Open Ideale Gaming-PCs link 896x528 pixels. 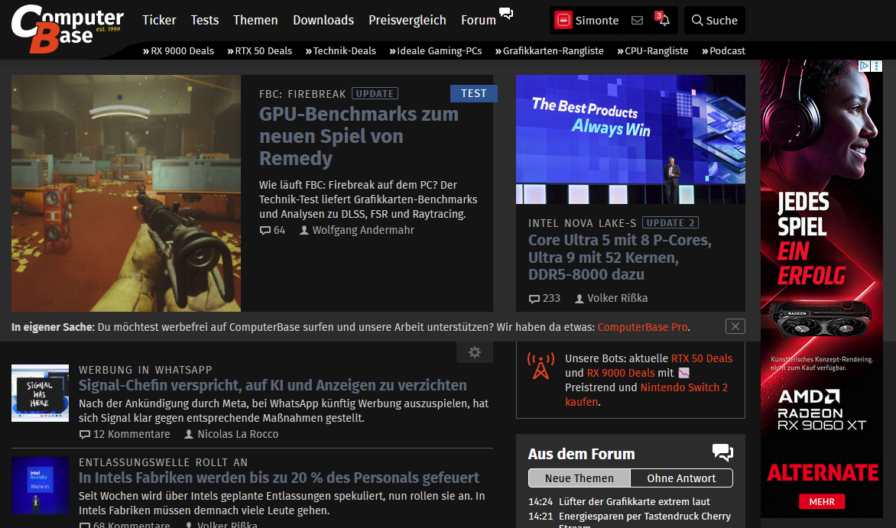[x=436, y=51]
